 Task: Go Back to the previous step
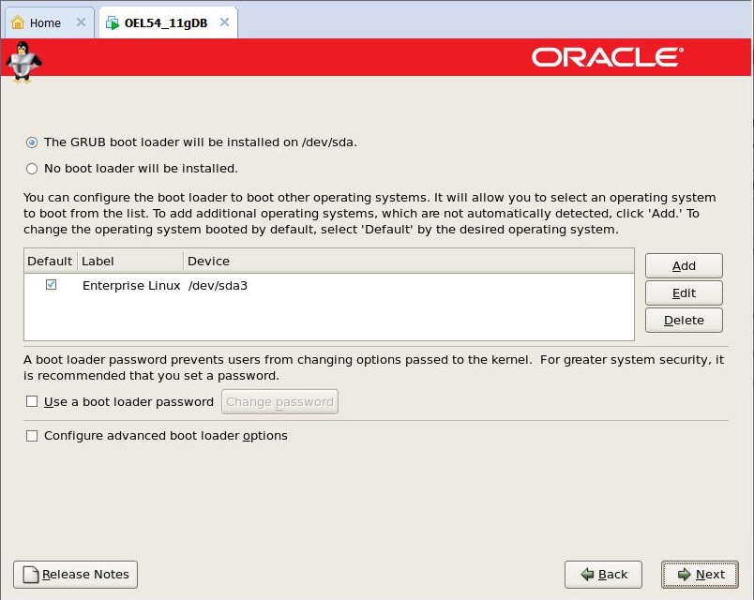coord(603,575)
